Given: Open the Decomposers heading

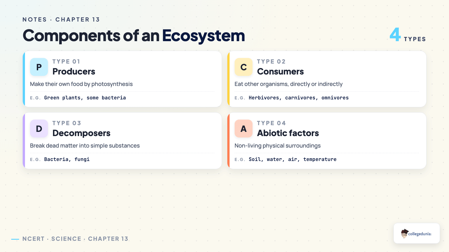Looking at the screenshot, I should click(81, 133).
